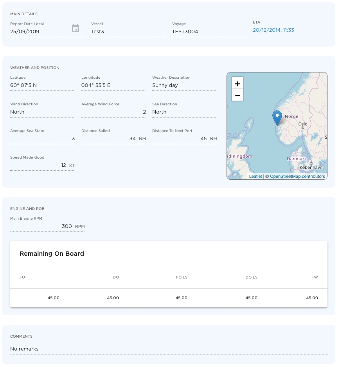Viewport: 340px width, 367px height.
Task: Focus the Weather Description field
Action: pos(184,85)
